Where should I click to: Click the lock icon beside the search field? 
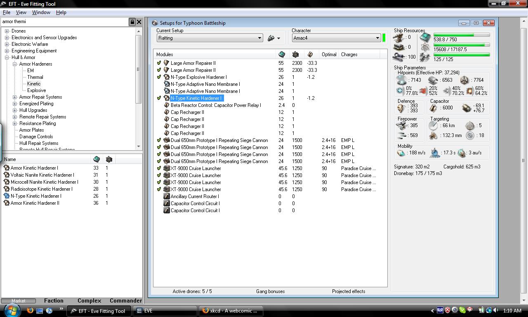tap(132, 21)
